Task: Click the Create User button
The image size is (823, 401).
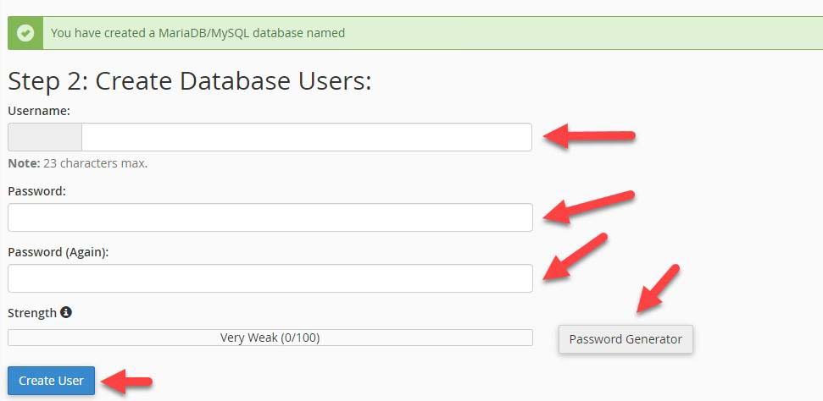Action: tap(52, 381)
